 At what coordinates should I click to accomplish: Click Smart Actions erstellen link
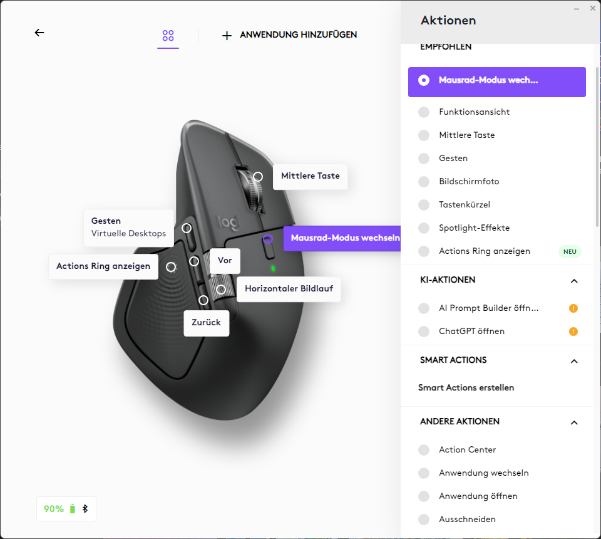coord(466,387)
